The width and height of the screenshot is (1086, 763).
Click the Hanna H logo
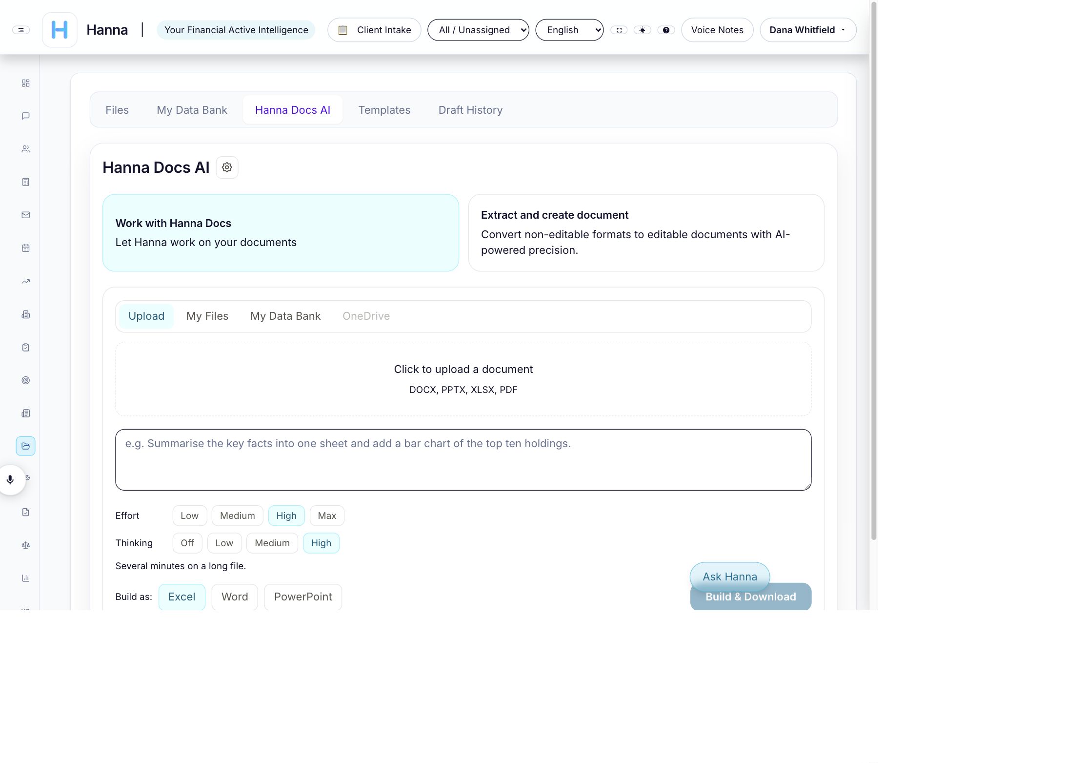60,30
